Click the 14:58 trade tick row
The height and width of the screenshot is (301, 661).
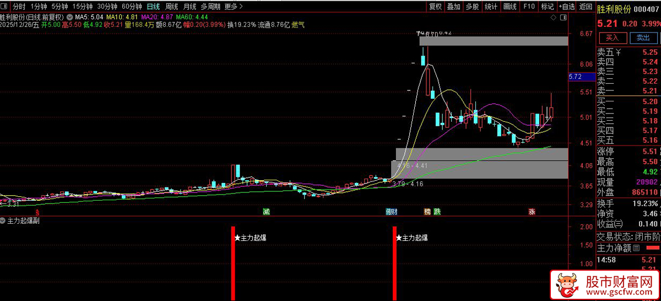[x=628, y=259]
